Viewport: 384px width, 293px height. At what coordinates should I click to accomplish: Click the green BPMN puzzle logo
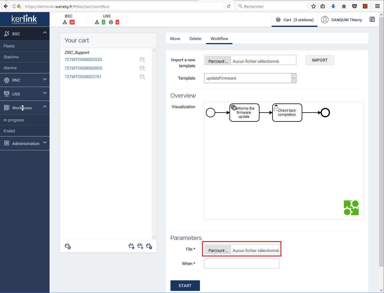(x=351, y=208)
